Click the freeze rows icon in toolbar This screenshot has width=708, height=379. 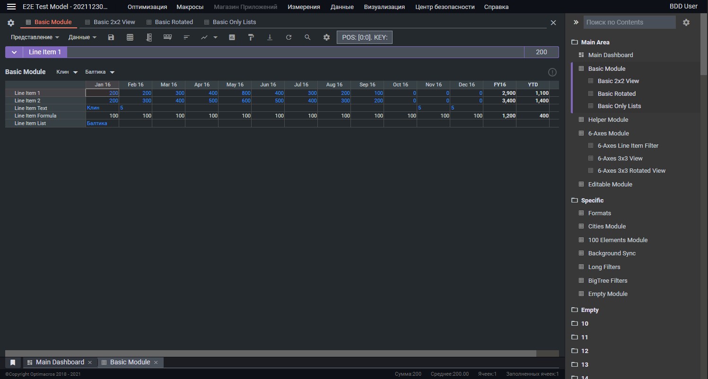[x=167, y=37]
